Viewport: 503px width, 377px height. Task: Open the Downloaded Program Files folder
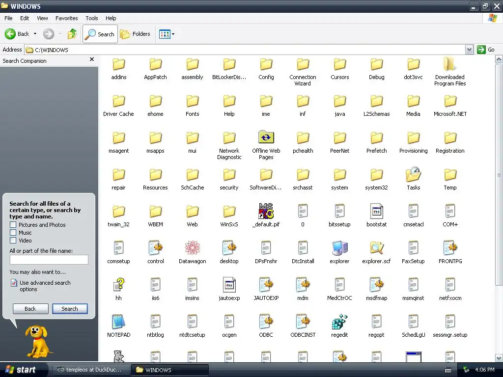[x=450, y=64]
